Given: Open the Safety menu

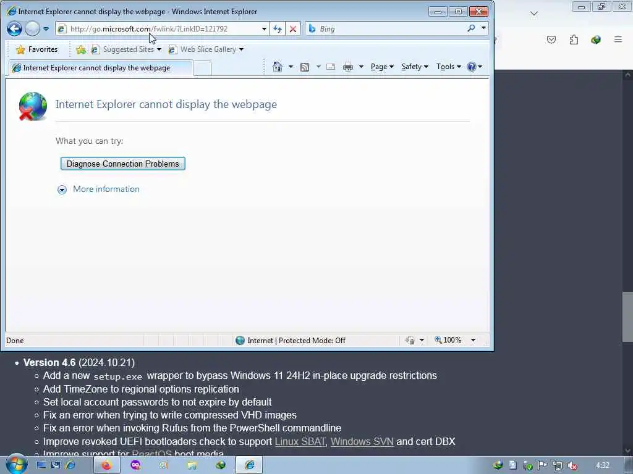Looking at the screenshot, I should [415, 67].
